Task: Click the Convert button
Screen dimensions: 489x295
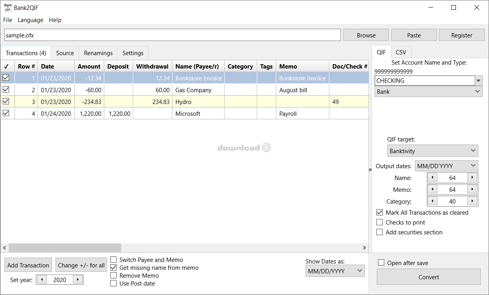Action: [x=429, y=277]
